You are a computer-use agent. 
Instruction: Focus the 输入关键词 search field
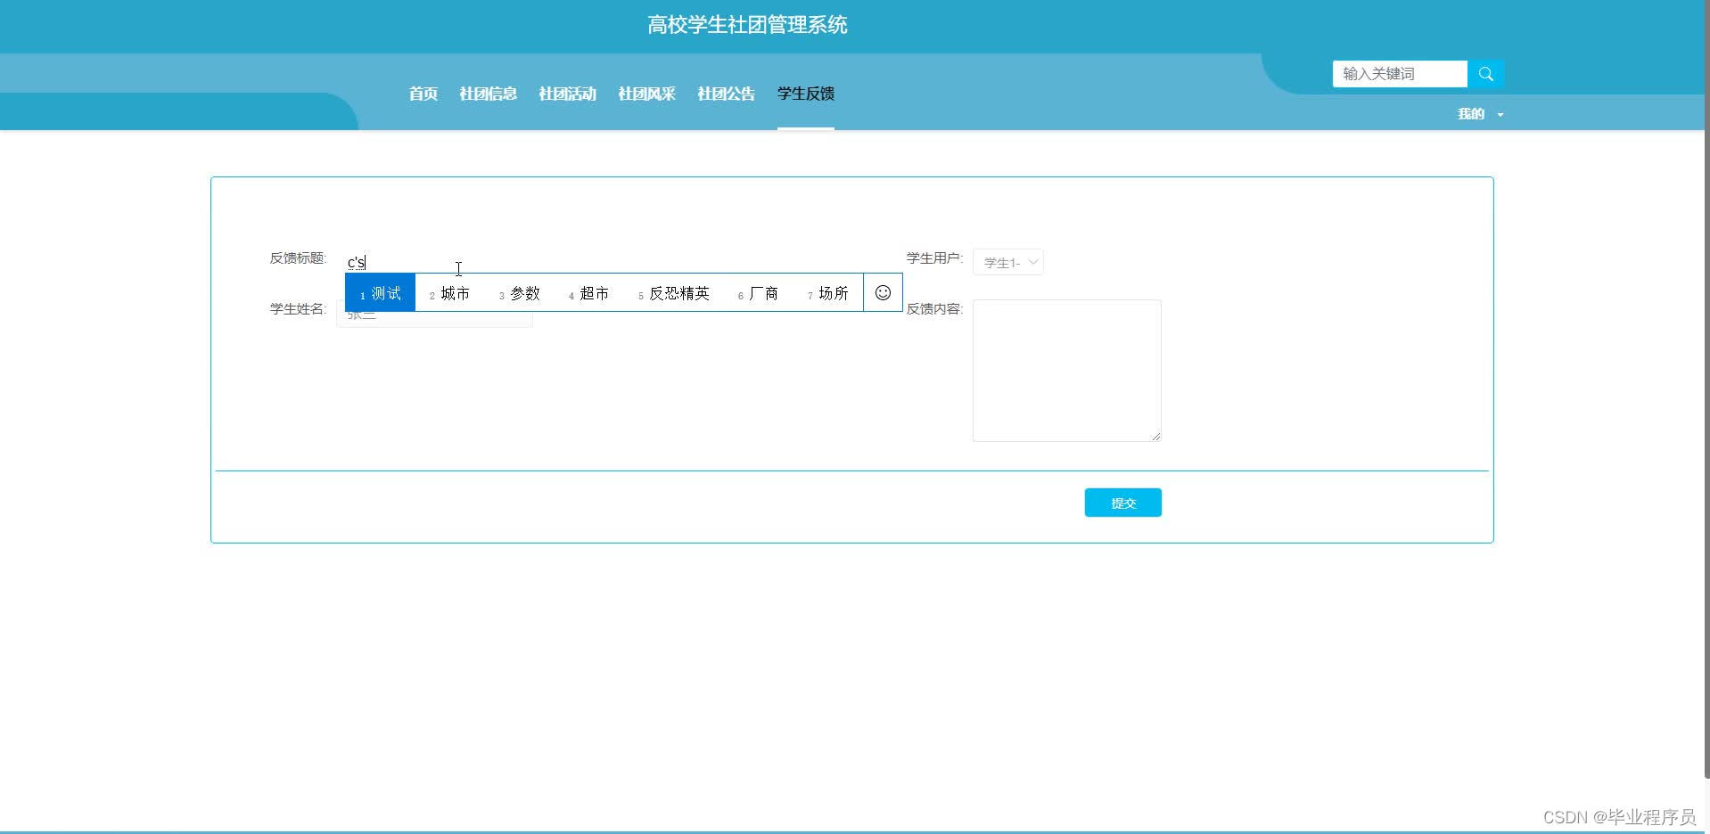(1400, 74)
